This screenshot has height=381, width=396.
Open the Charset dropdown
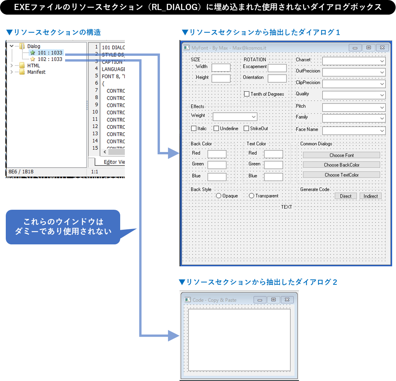381,61
